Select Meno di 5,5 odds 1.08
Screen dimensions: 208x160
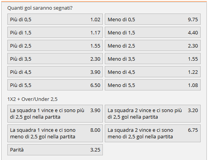[x=153, y=85]
